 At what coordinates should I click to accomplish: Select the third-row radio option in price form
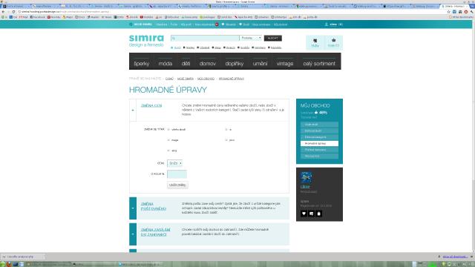coord(168,151)
